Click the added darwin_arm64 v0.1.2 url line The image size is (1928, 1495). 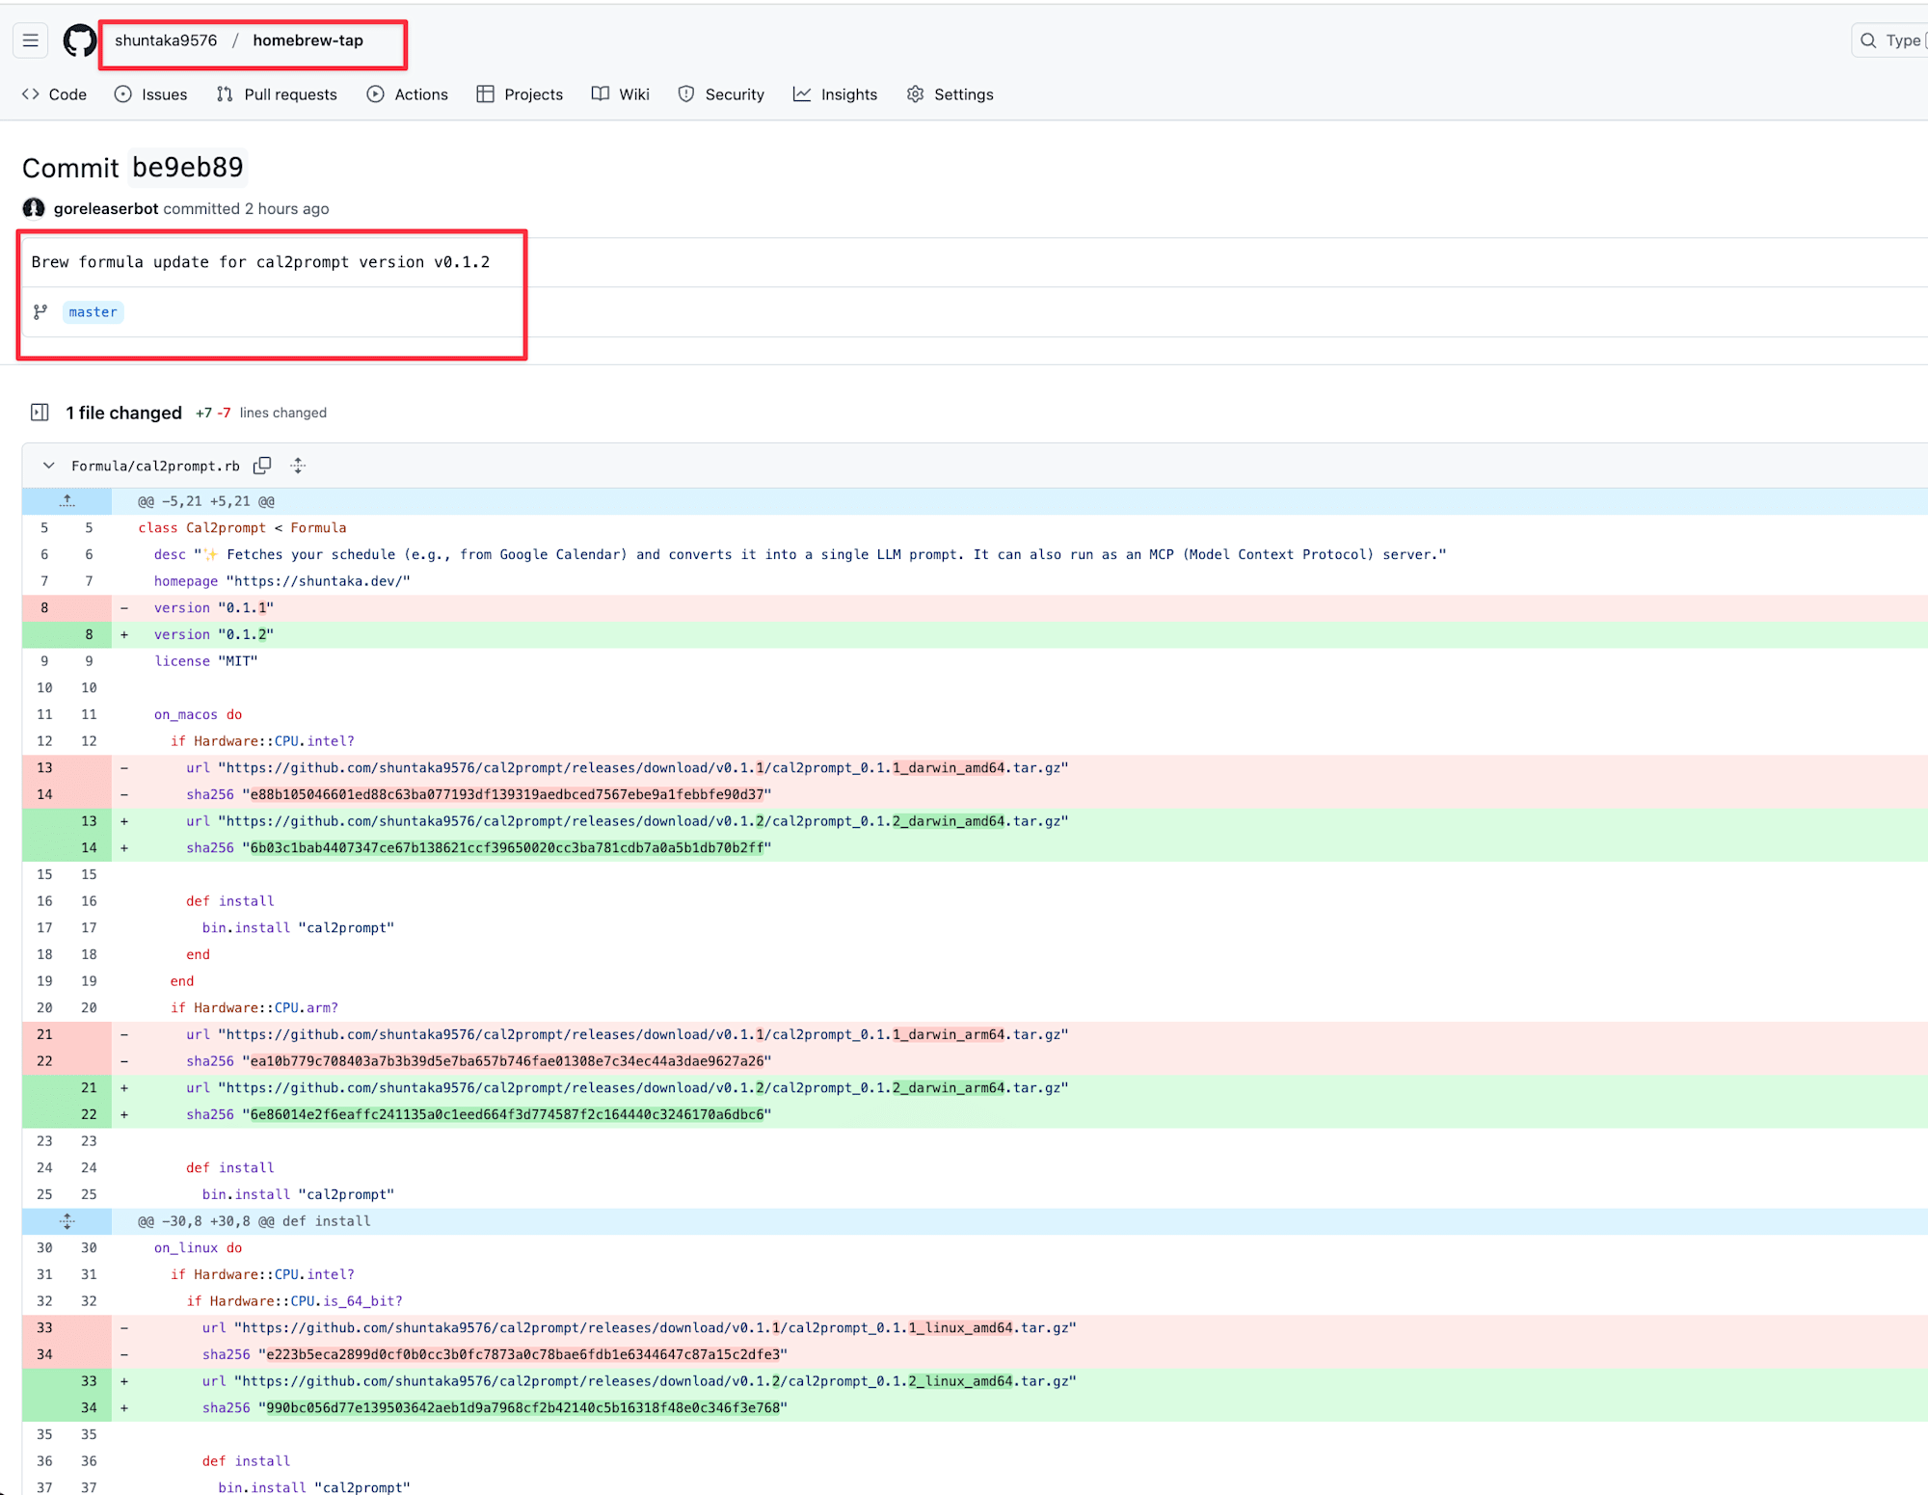[x=975, y=1088]
